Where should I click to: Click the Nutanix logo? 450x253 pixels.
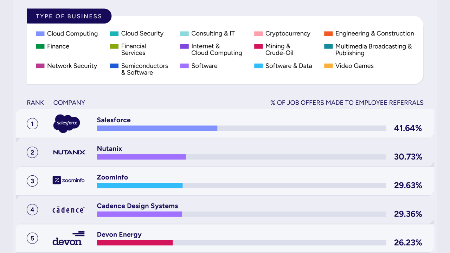[x=69, y=152]
